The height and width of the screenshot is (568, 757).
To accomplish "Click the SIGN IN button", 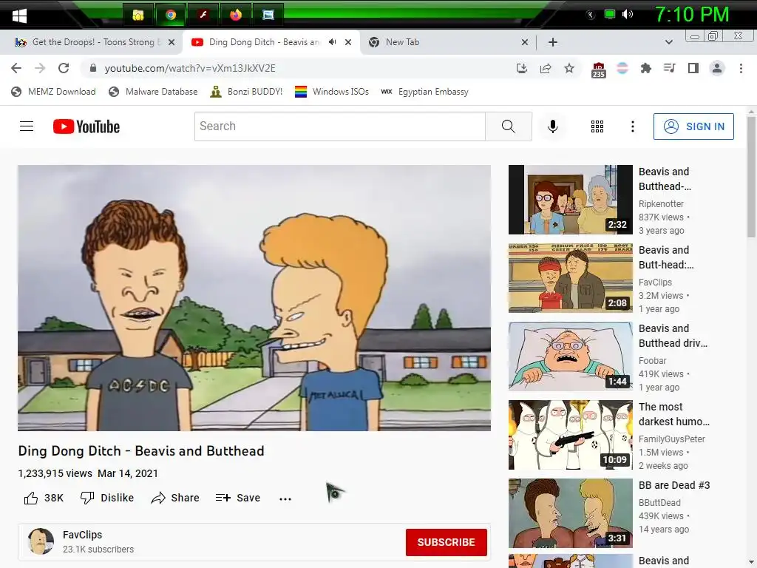I will pyautogui.click(x=693, y=126).
